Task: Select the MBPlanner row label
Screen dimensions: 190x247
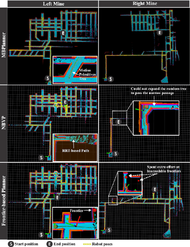Action: [x=4, y=45]
